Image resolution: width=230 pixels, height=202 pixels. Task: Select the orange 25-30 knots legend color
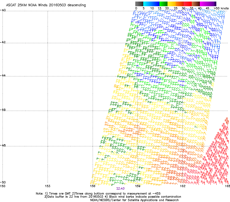180,4
